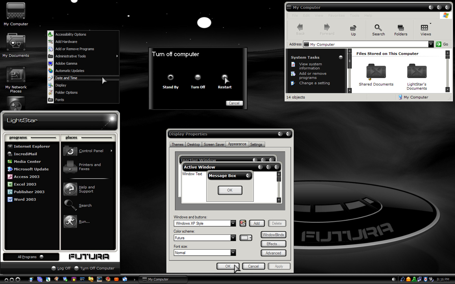Open the My Computer desktop icon
The image size is (455, 284).
point(16,14)
